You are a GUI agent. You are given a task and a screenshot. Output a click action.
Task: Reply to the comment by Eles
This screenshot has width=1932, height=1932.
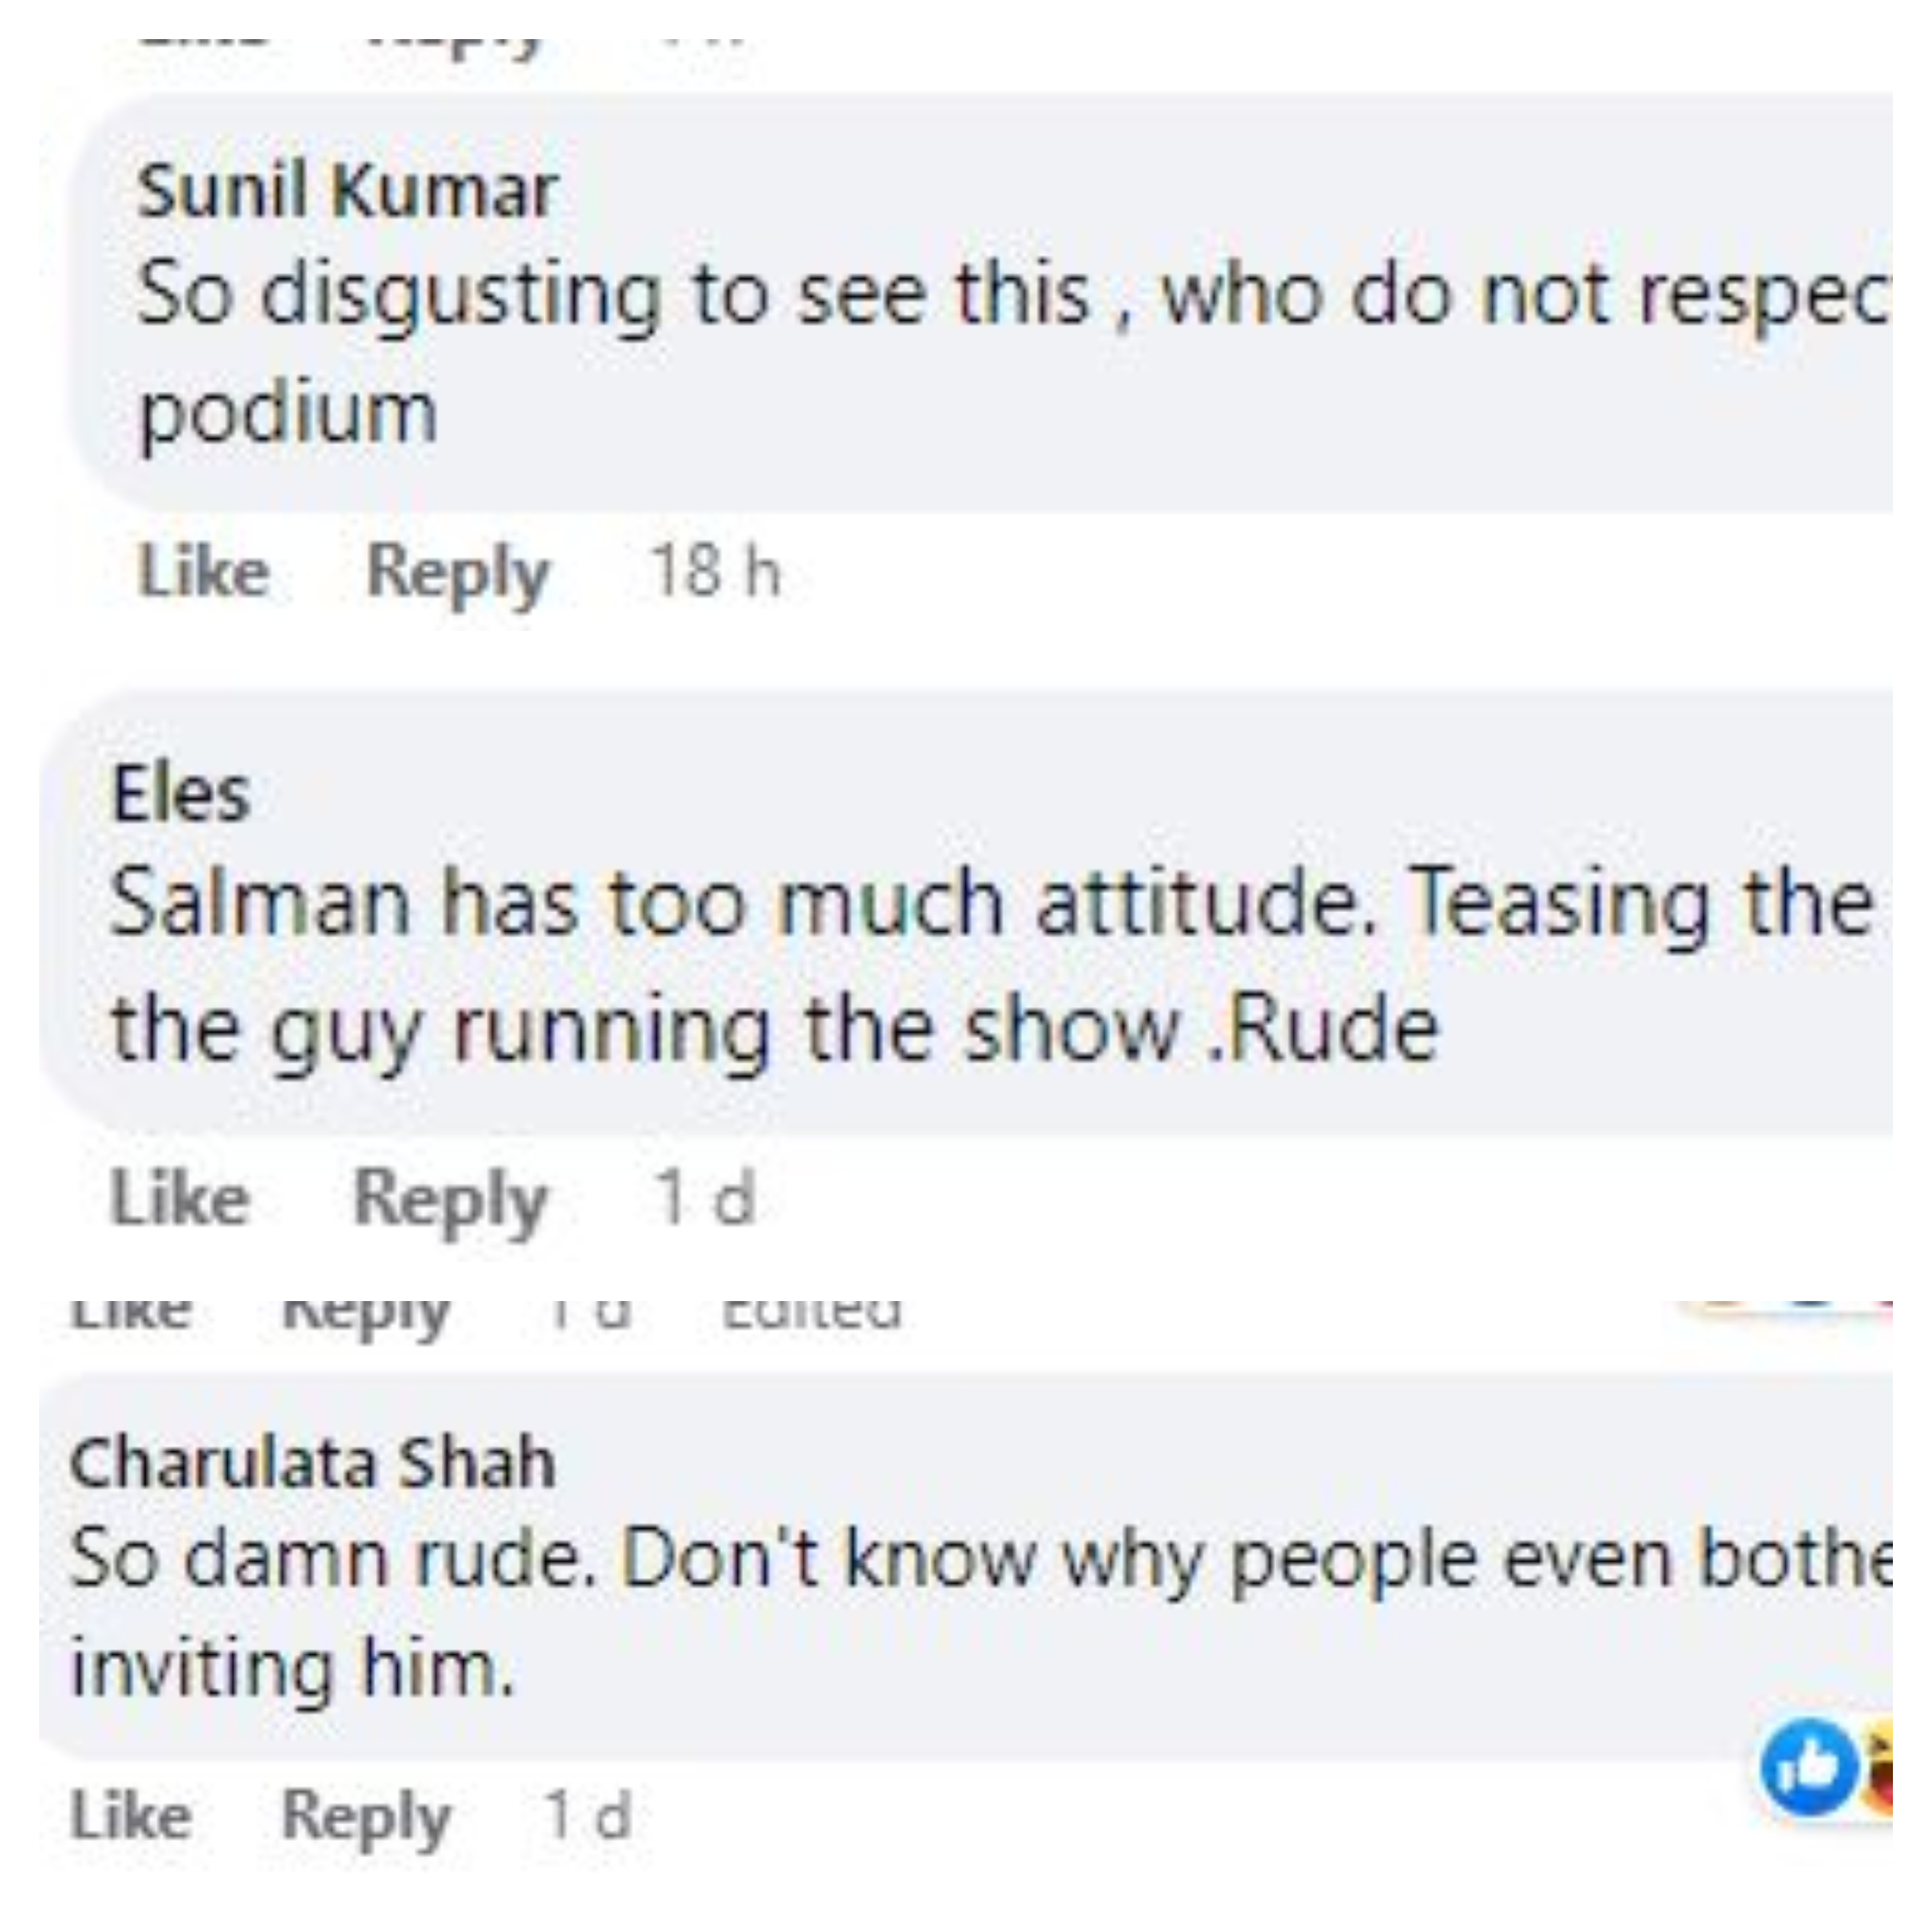click(x=450, y=1197)
